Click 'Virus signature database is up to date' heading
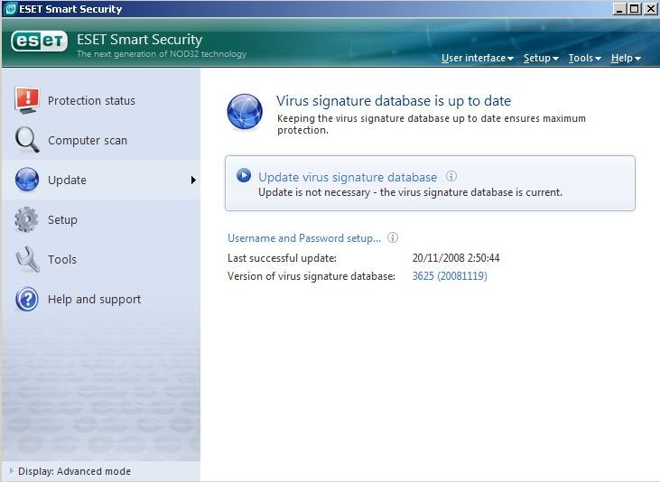Screen dimensions: 660x482 coord(394,101)
